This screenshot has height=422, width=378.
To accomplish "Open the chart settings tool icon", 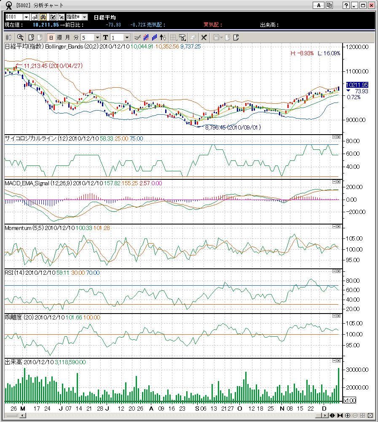I will click(x=182, y=37).
